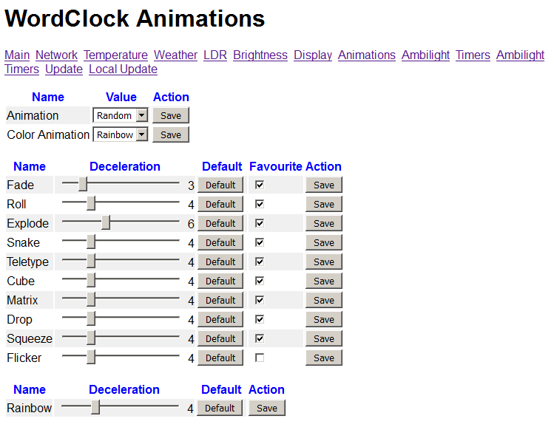The image size is (554, 427).
Task: Save the Animation setting
Action: (171, 115)
